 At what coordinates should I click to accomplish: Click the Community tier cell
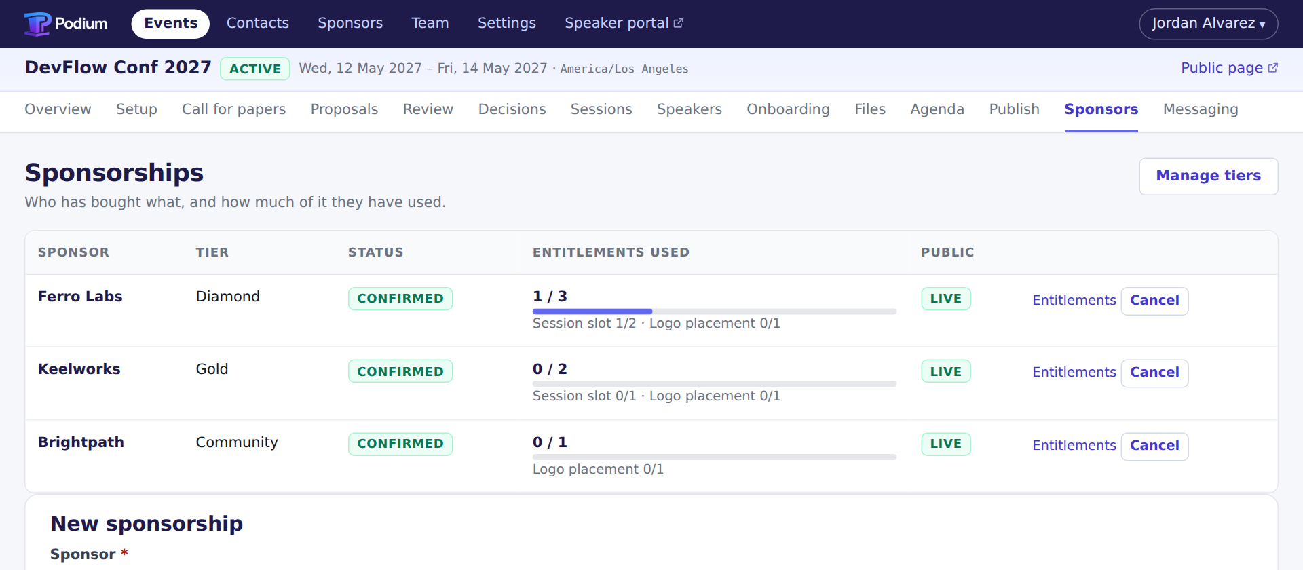237,442
